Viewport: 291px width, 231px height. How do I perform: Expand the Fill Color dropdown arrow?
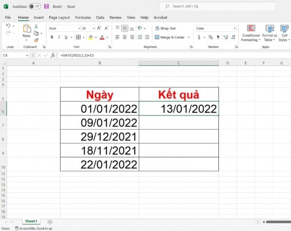pyautogui.click(x=96, y=37)
